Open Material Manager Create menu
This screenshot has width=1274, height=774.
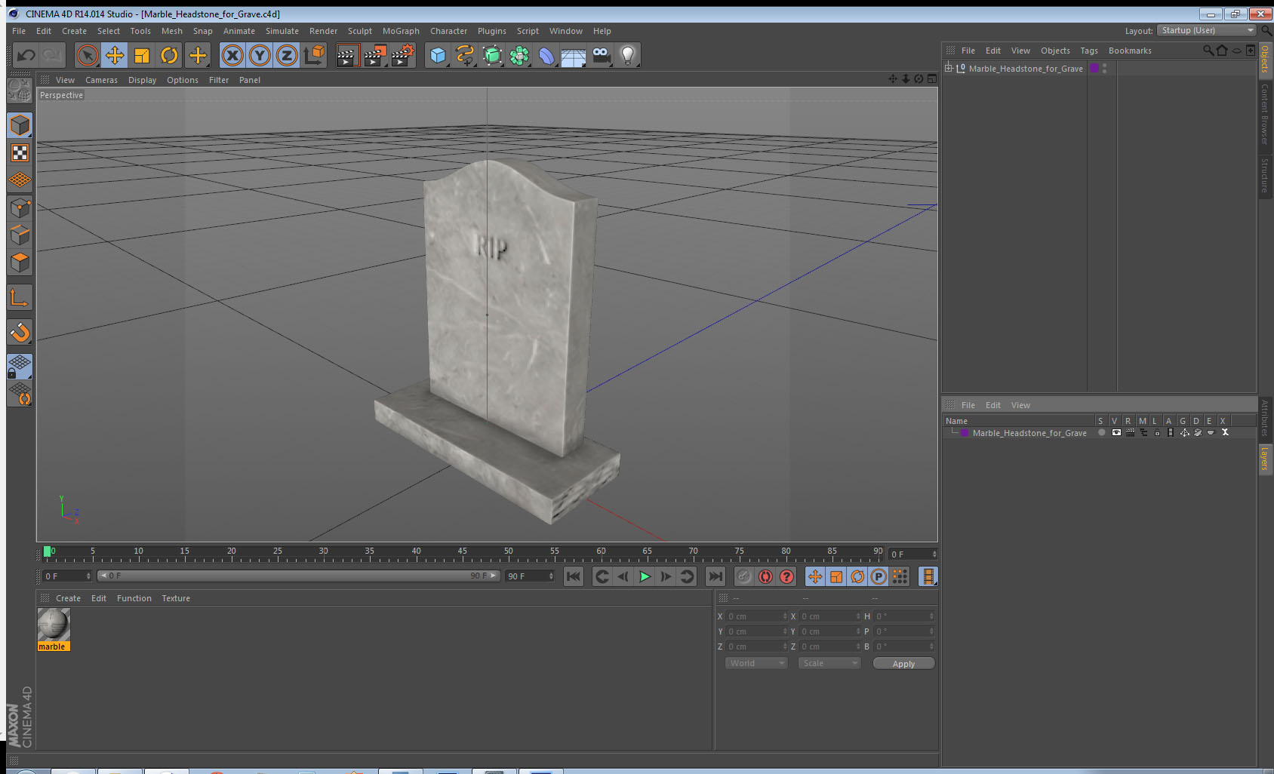click(68, 598)
